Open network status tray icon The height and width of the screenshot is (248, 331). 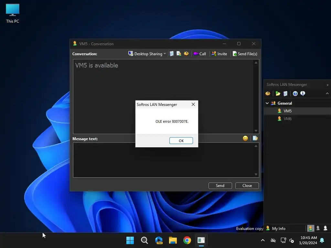[283, 240]
